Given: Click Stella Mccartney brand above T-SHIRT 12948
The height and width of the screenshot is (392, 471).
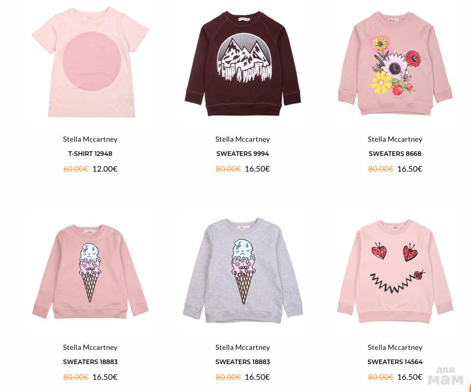Looking at the screenshot, I should (90, 139).
